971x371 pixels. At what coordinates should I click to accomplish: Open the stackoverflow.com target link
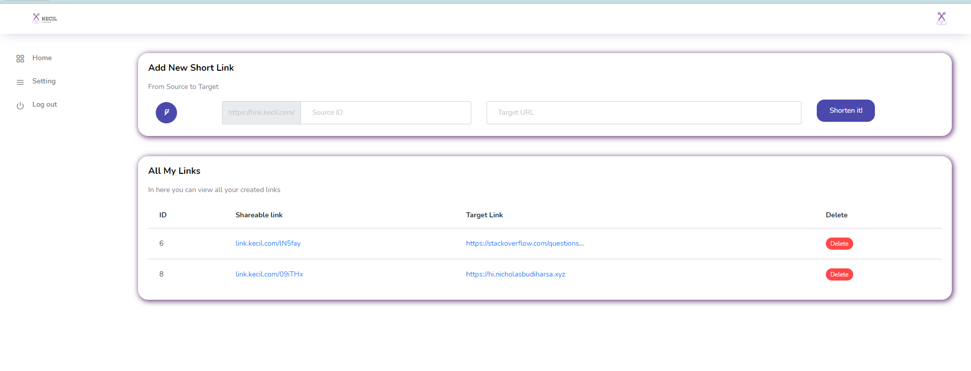pos(524,244)
